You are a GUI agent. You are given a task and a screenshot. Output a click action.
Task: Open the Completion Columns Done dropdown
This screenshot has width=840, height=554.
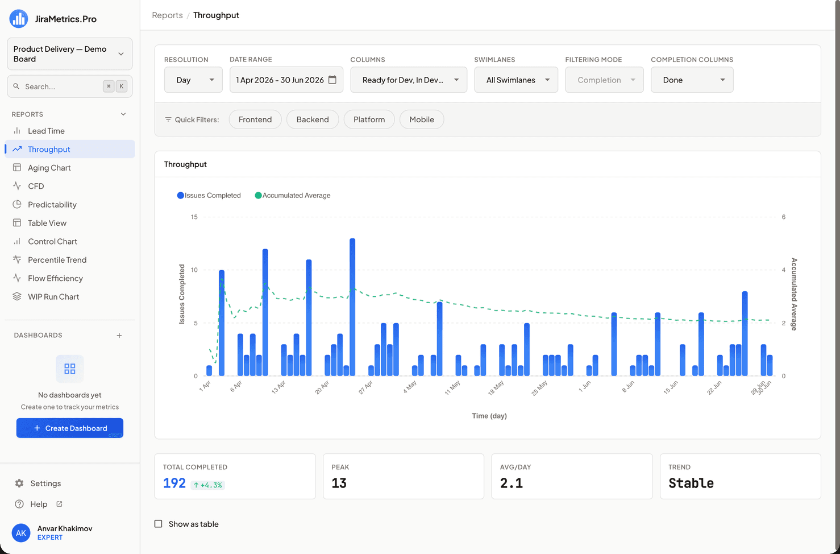point(692,80)
